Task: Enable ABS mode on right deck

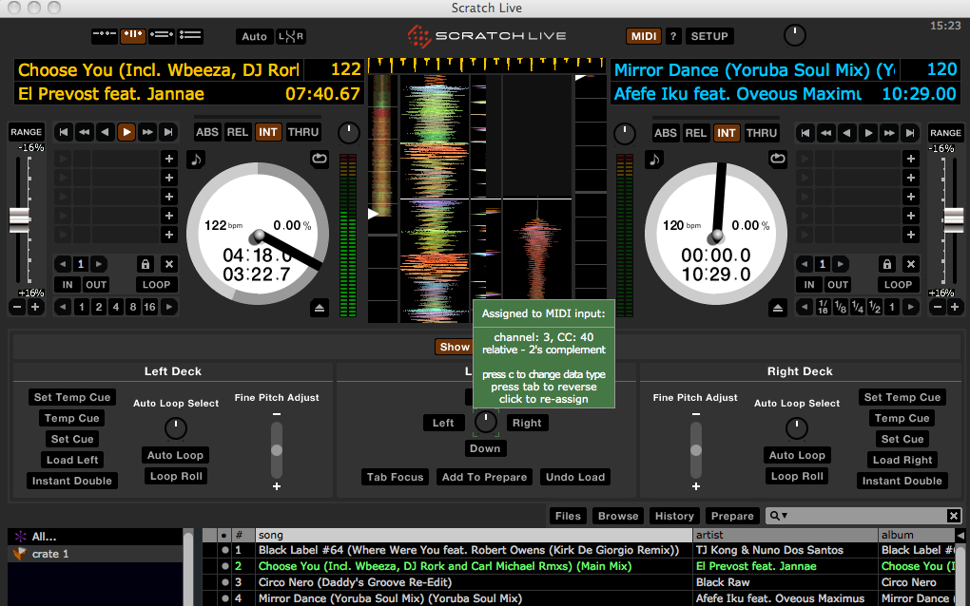Action: pyautogui.click(x=666, y=133)
